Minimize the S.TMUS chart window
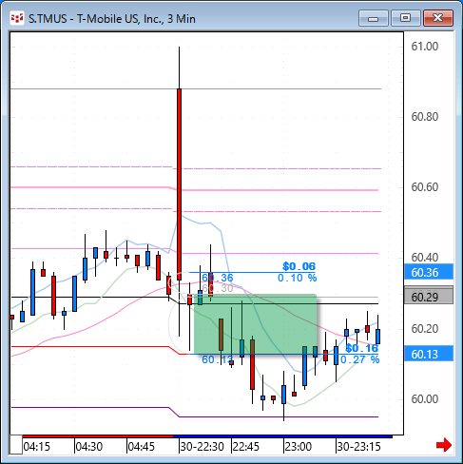Screen dimensions: 463x464 (374, 18)
